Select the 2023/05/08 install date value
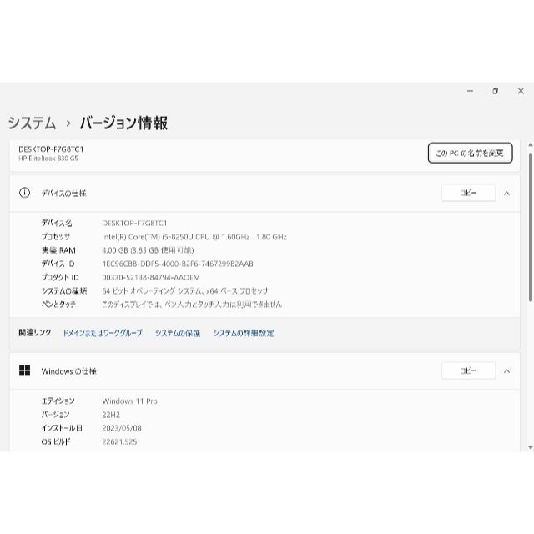 (x=122, y=428)
